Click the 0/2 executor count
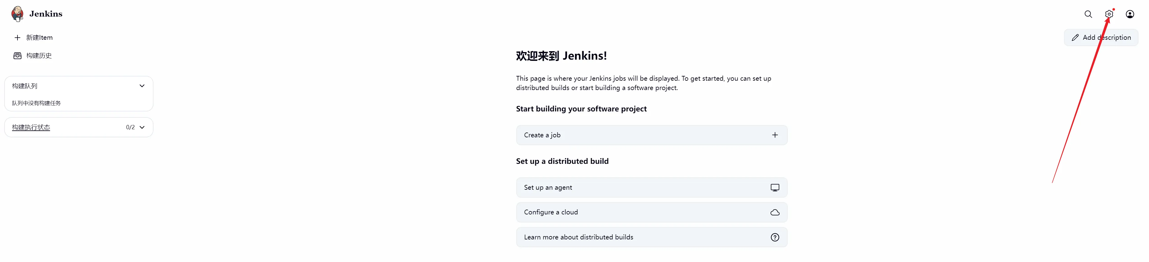This screenshot has height=262, width=1149. (x=130, y=127)
